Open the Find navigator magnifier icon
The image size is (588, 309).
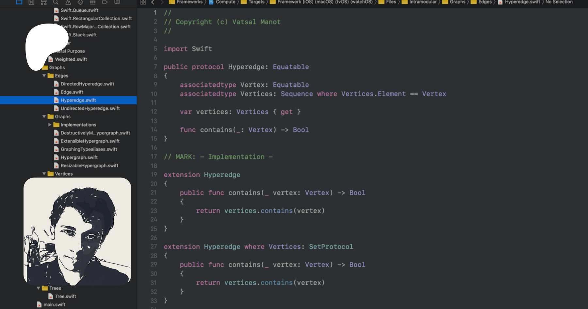[x=56, y=2]
